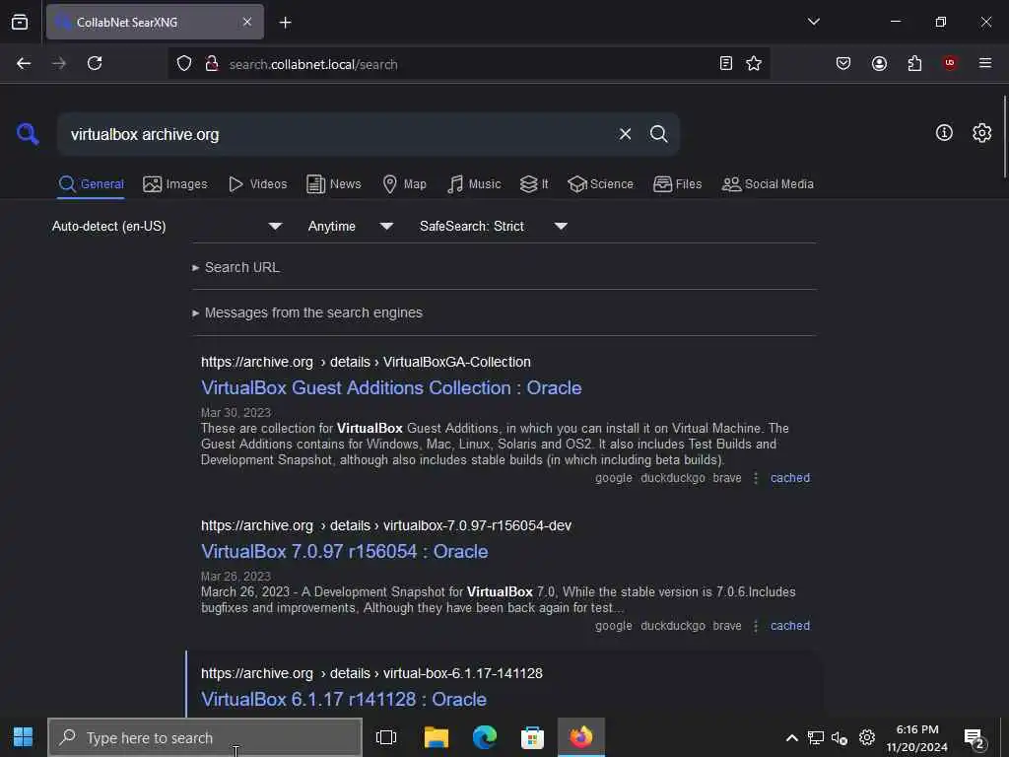Open more options dots for VirtualBox 7.0.97 result
Screen dimensions: 1009x757
[756, 626]
